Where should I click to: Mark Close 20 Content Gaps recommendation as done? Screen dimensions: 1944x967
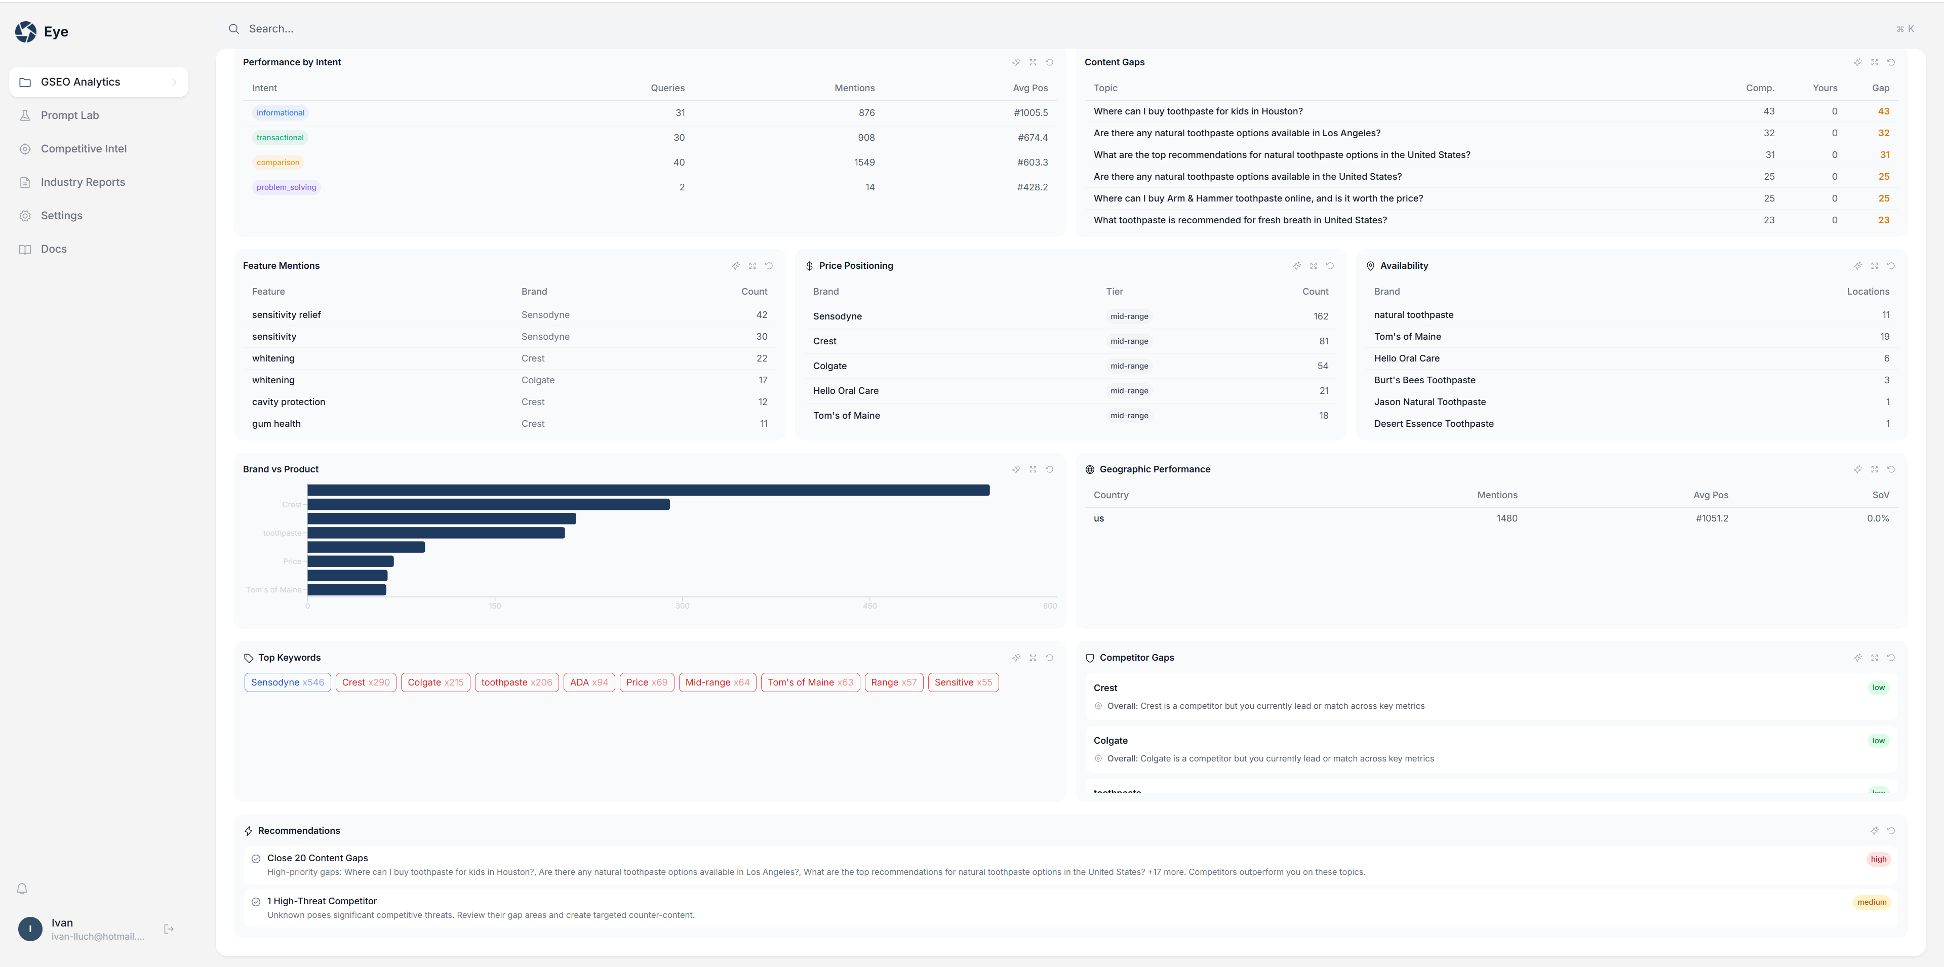256,859
